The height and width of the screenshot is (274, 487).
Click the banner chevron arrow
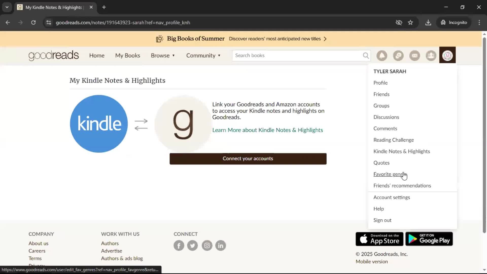click(325, 39)
